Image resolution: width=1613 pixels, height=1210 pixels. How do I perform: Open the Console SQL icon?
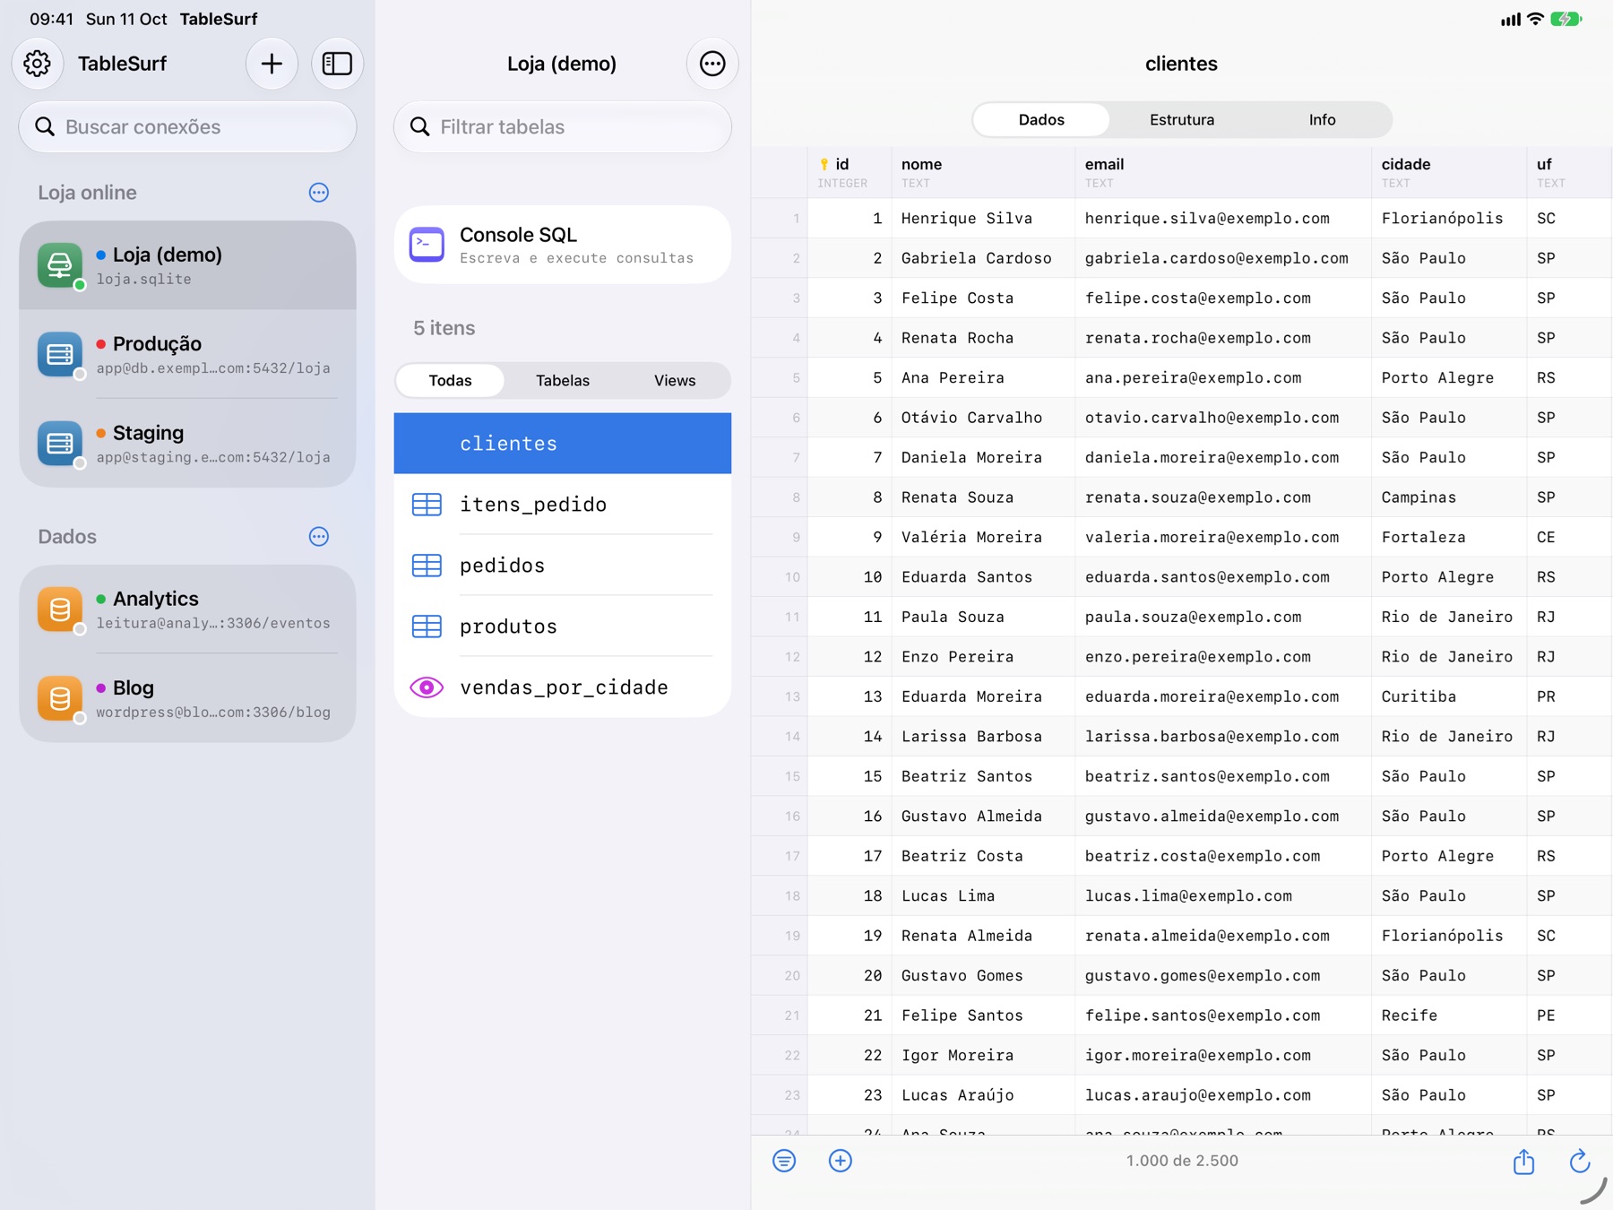click(x=427, y=245)
